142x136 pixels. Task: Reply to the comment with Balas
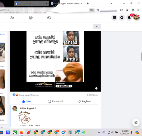click(x=38, y=125)
